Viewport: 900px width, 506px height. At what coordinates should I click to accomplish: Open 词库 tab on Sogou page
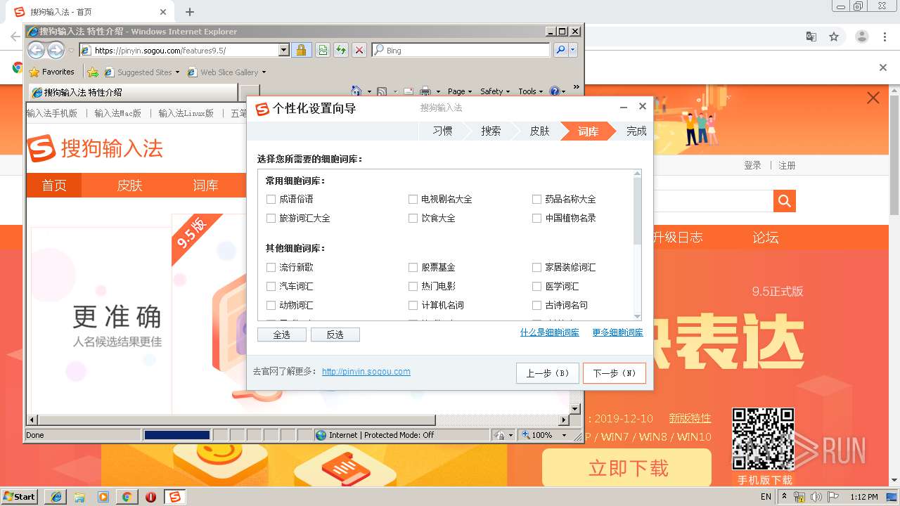coord(205,186)
